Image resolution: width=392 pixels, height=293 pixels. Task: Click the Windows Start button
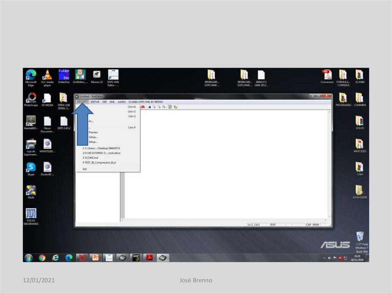[x=28, y=258]
